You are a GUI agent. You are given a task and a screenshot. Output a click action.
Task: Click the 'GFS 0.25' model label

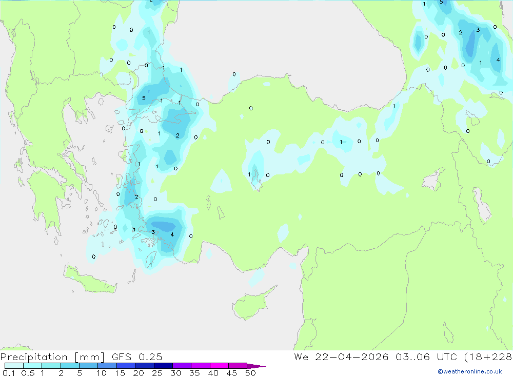[137, 357]
